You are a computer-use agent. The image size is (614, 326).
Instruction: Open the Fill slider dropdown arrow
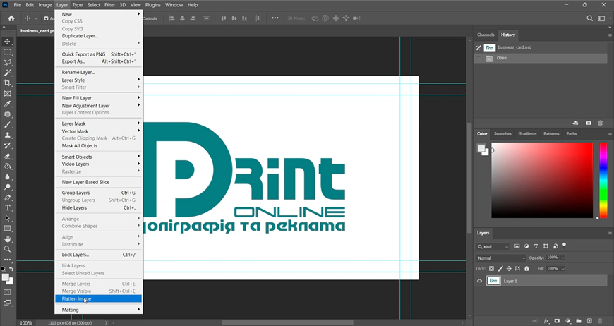point(562,268)
